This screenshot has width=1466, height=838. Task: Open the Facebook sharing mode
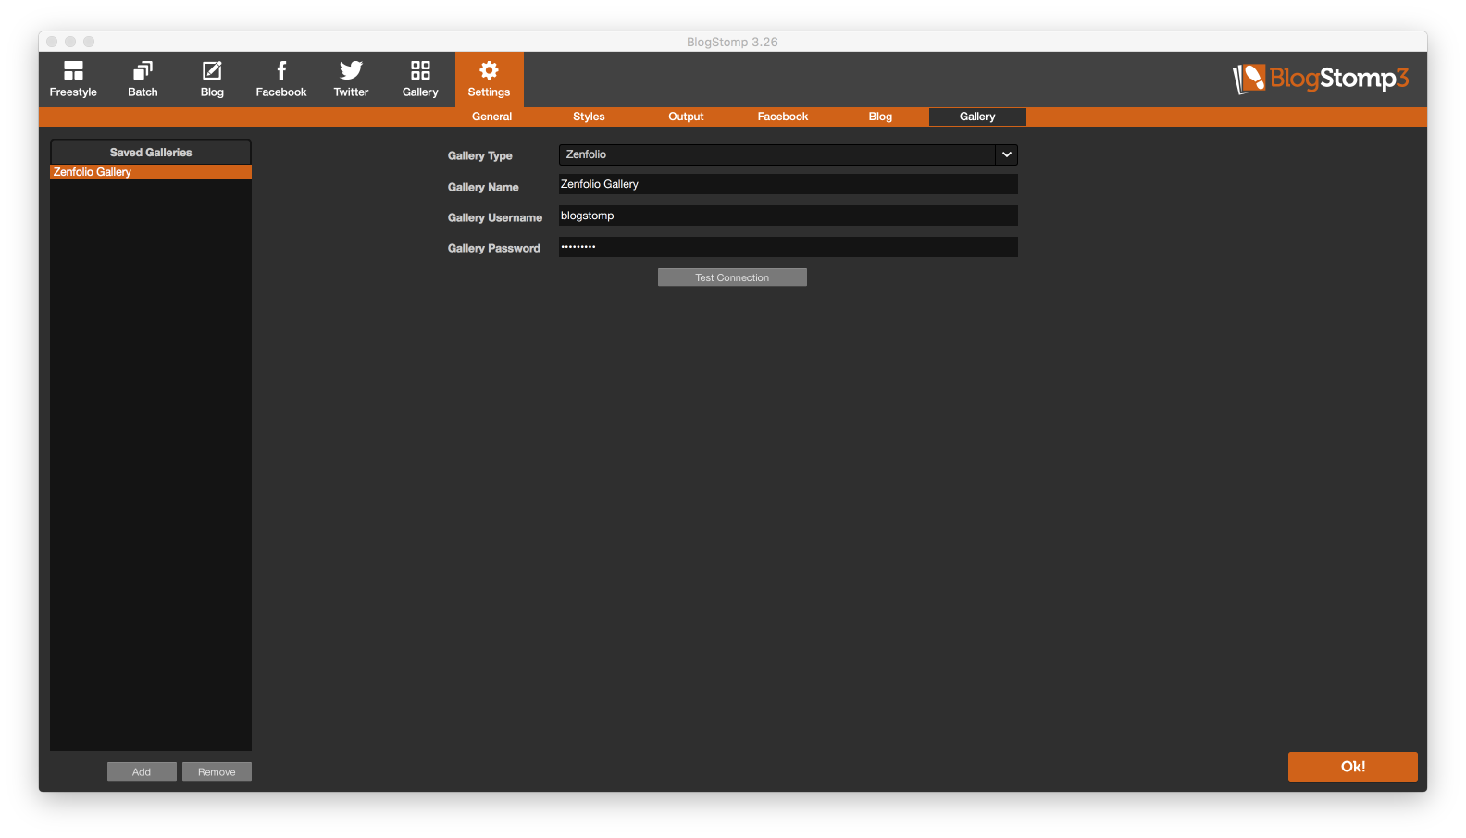pyautogui.click(x=281, y=80)
